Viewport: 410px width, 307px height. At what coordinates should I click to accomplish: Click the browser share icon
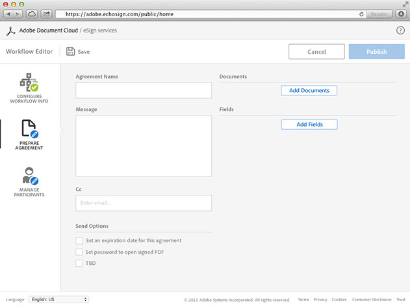(47, 13)
